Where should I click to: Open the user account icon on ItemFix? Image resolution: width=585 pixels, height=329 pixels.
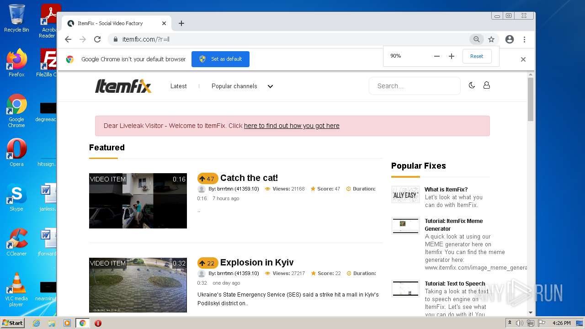point(486,85)
